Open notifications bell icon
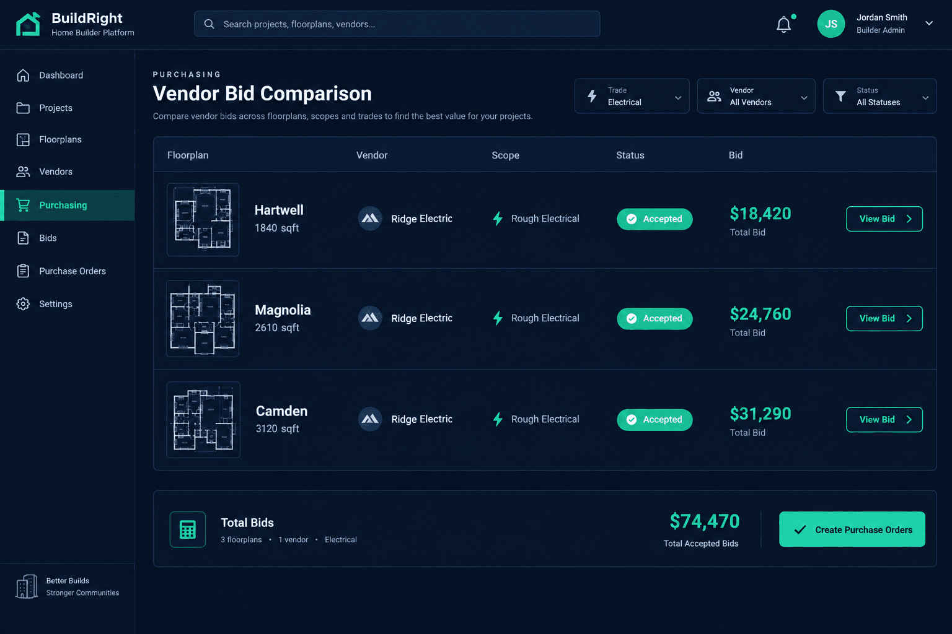The height and width of the screenshot is (634, 952). point(784,24)
